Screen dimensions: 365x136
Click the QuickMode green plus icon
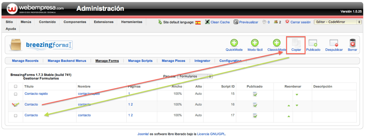click(234, 43)
